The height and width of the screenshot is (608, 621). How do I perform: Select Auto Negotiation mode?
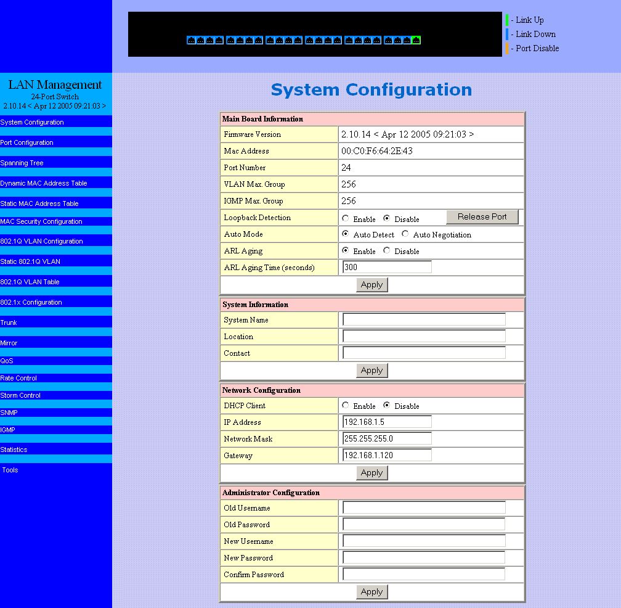[x=405, y=234]
